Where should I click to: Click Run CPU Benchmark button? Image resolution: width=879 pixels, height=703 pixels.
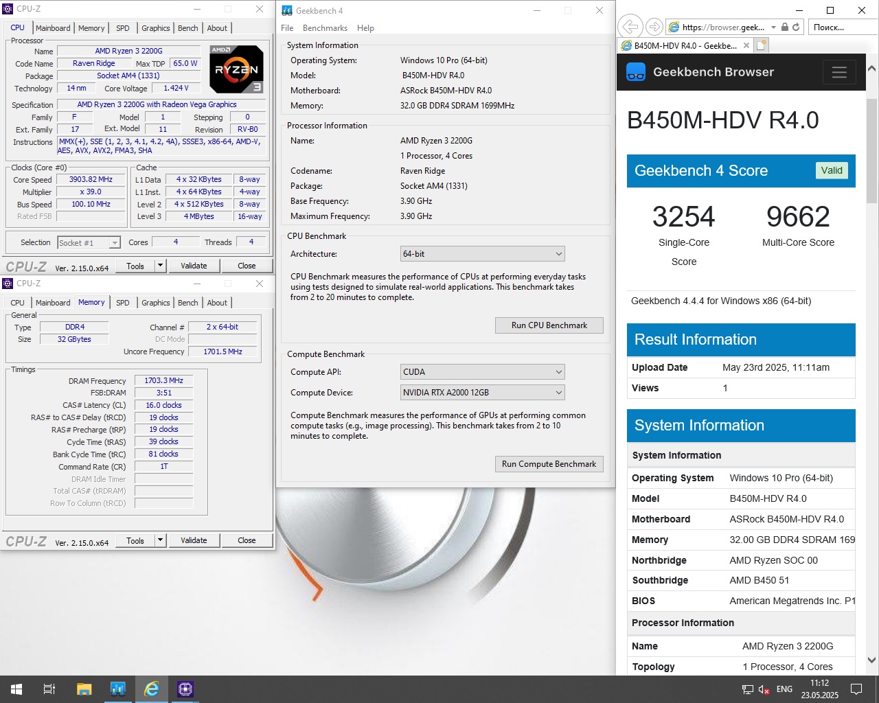(549, 325)
